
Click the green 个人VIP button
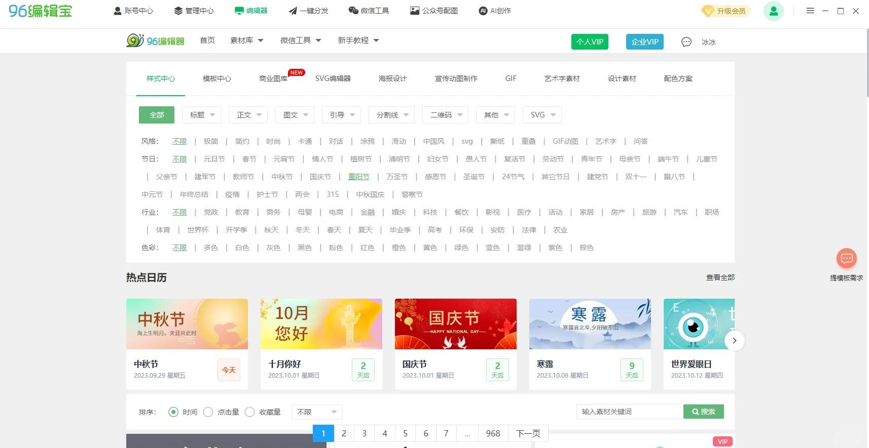[589, 42]
